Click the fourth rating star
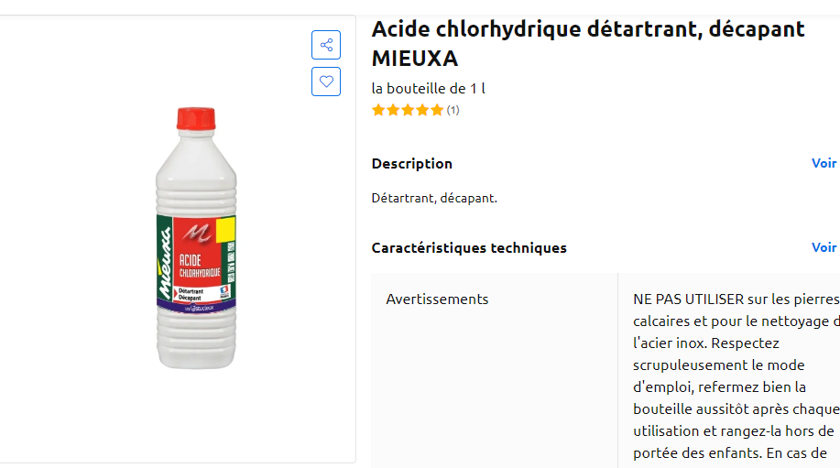Screen dimensions: 840x468 click(422, 110)
